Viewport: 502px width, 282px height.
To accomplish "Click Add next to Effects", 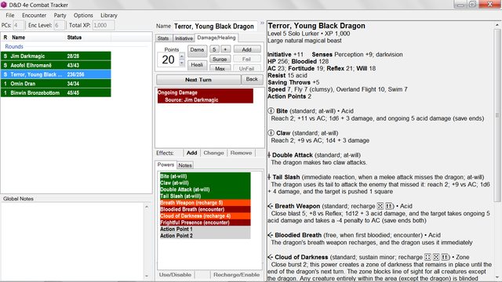I will (191, 153).
